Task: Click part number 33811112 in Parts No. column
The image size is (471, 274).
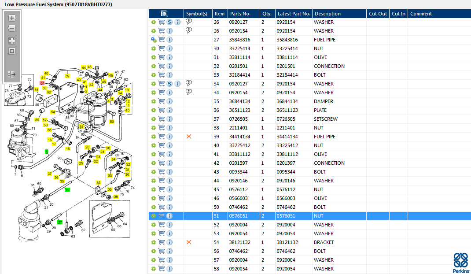Action: pyautogui.click(x=240, y=154)
